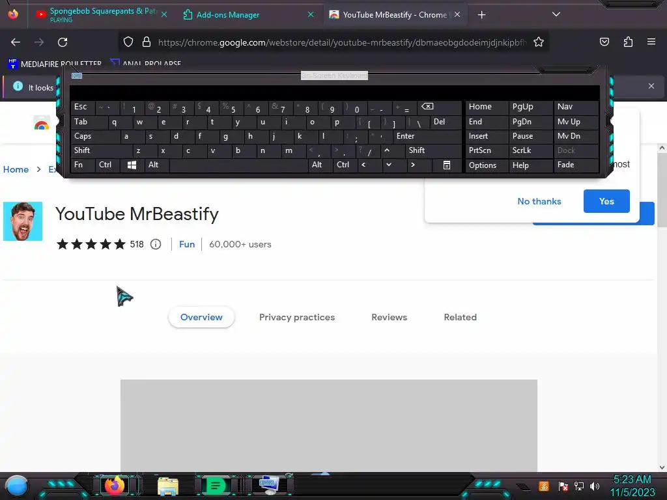Bookmark this page with the star icon
This screenshot has height=500, width=667.
[539, 42]
